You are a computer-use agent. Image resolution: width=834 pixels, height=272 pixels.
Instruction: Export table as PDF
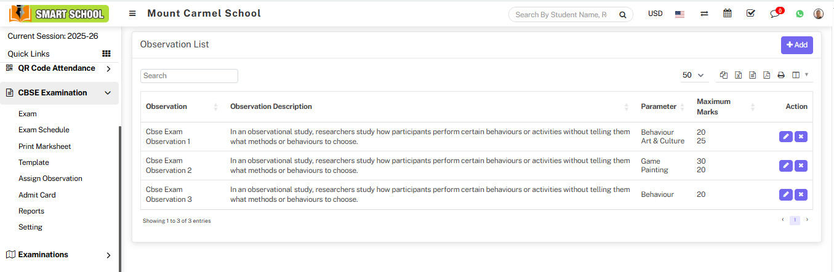tap(766, 75)
